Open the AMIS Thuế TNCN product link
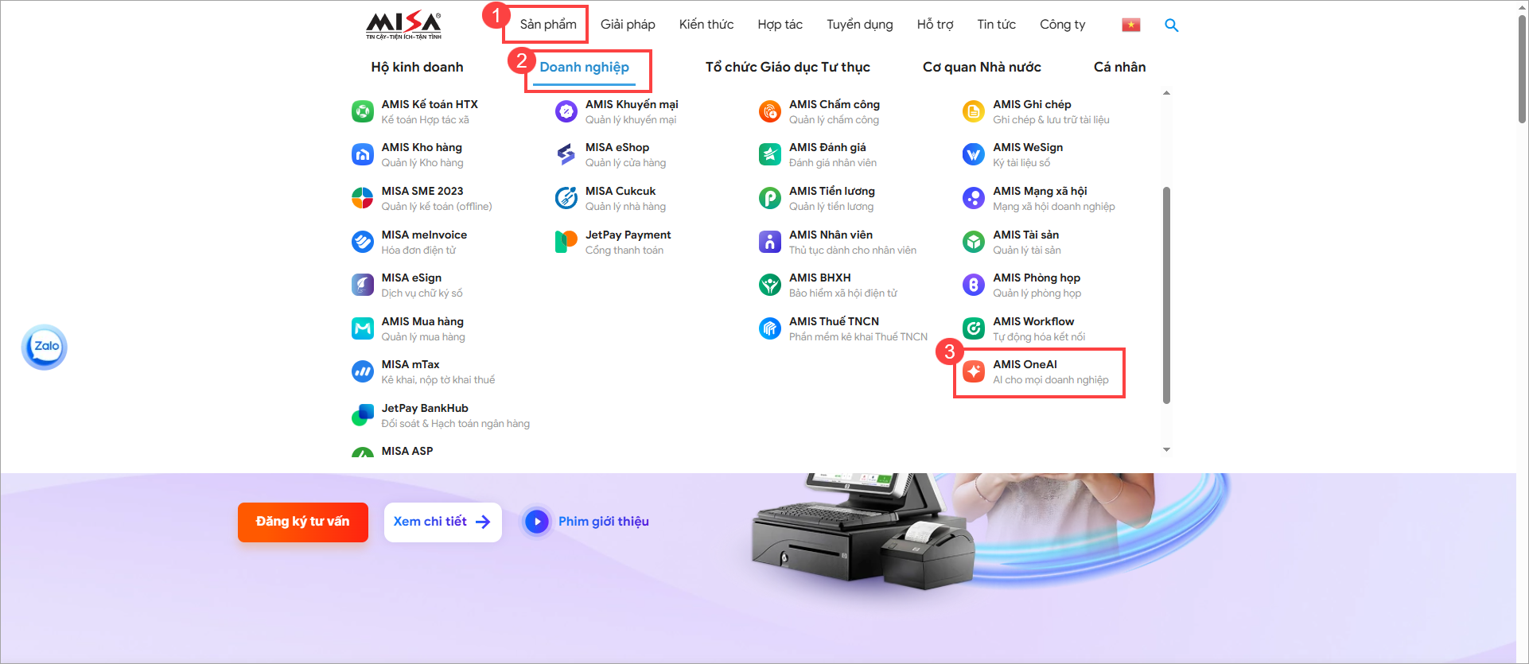The height and width of the screenshot is (664, 1529). point(834,321)
